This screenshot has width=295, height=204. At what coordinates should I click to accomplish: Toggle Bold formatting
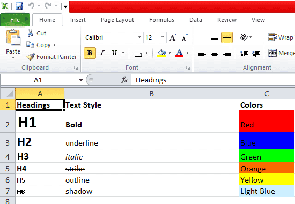(x=90, y=53)
